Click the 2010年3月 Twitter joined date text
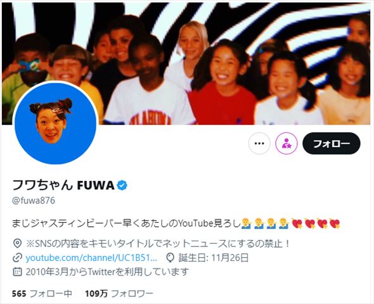Viewport: 374px width, 304px height. tap(107, 272)
